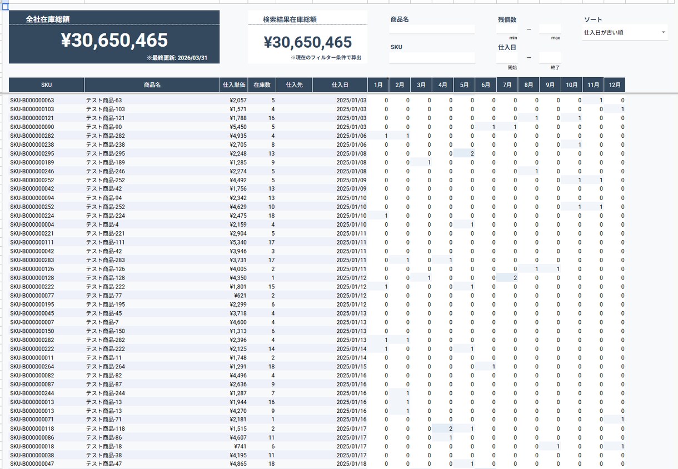
Task: Click the 12月 column header
Action: coord(615,85)
